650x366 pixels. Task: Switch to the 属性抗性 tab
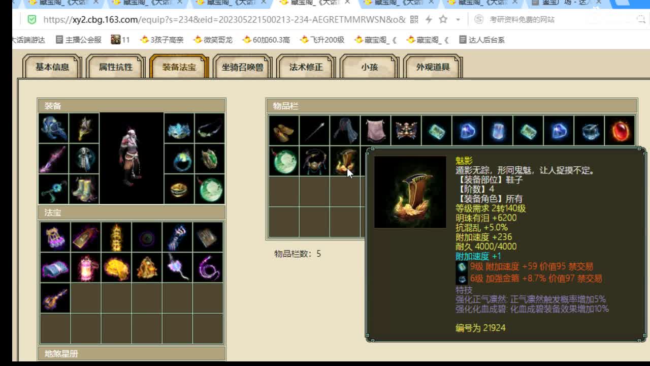[116, 67]
